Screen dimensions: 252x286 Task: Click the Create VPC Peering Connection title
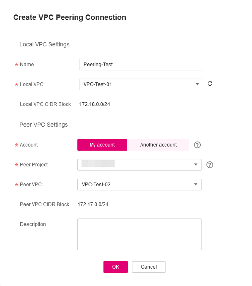pos(70,17)
